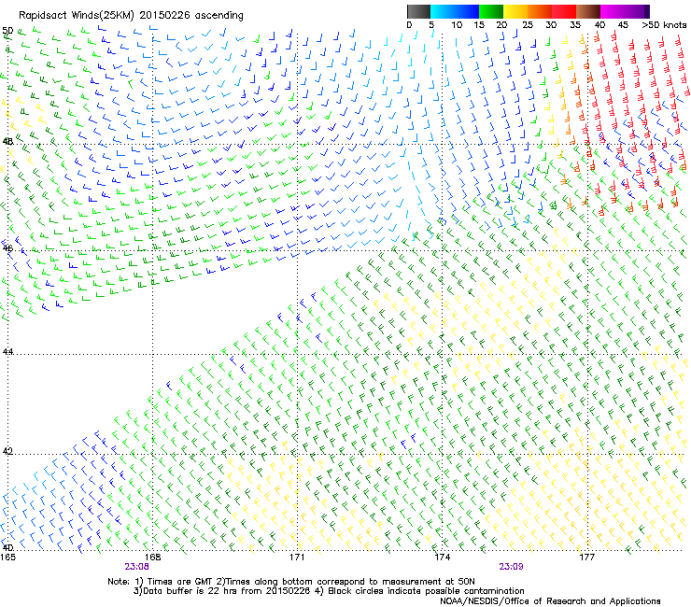Viewport: 691px width, 607px height.
Task: Click the latitude label '42'
Action: (x=7, y=451)
